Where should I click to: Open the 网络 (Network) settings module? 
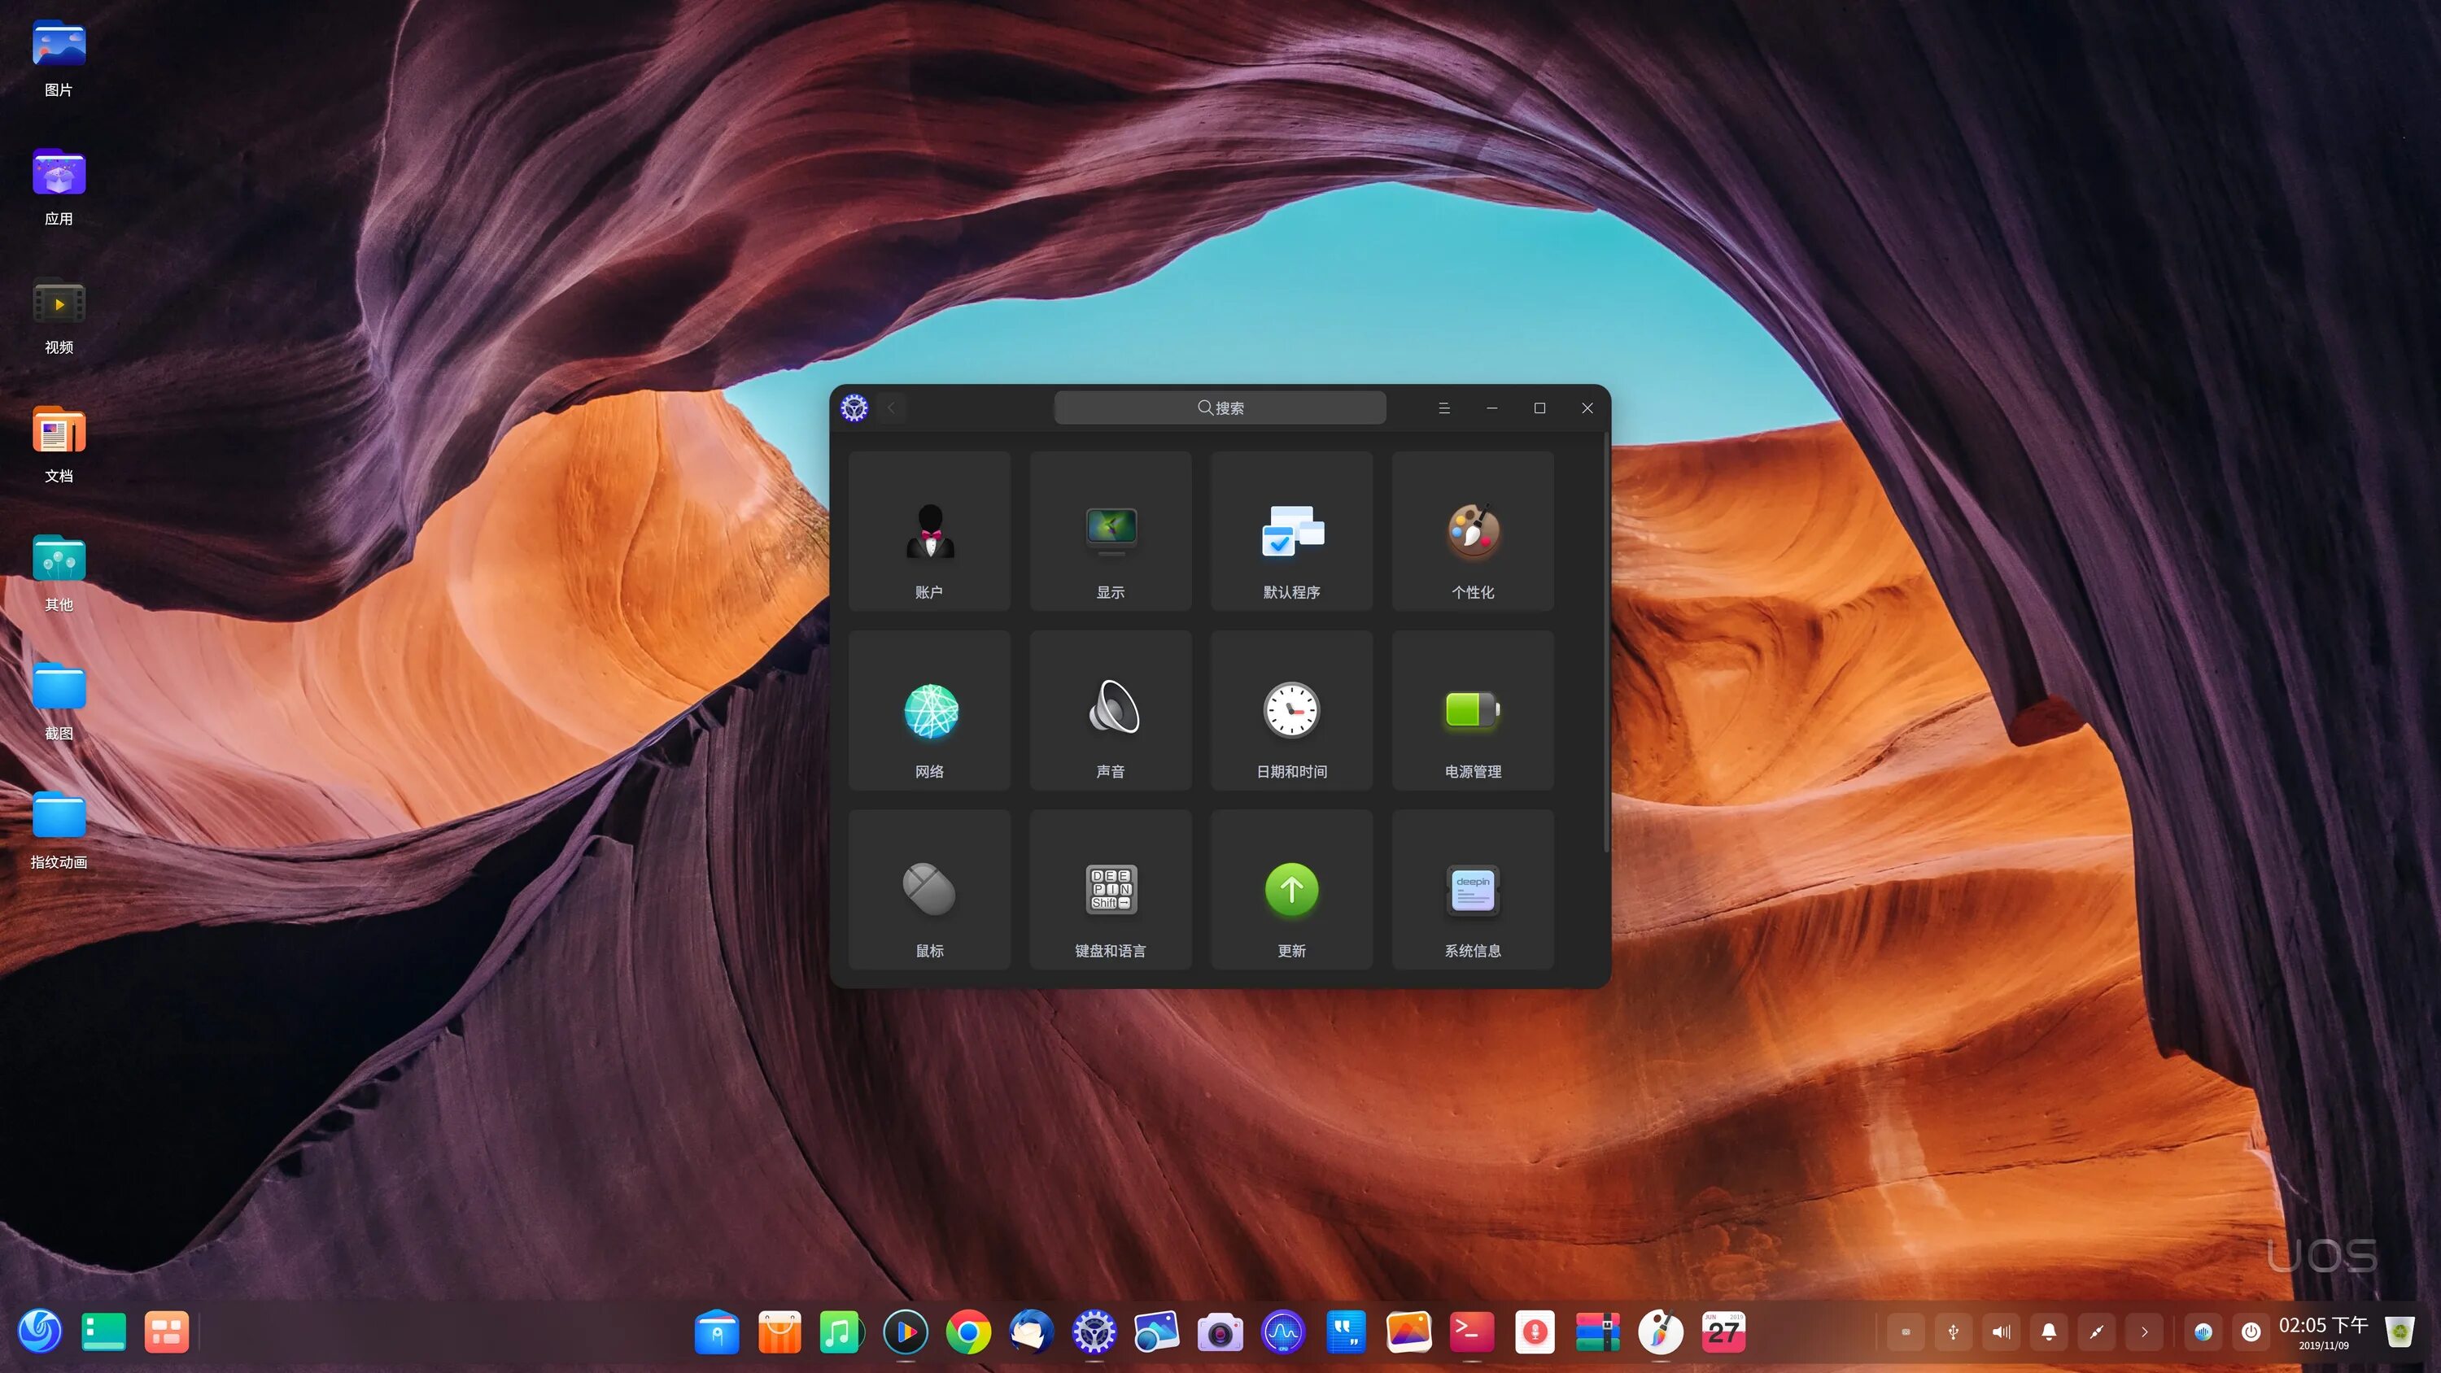click(929, 711)
